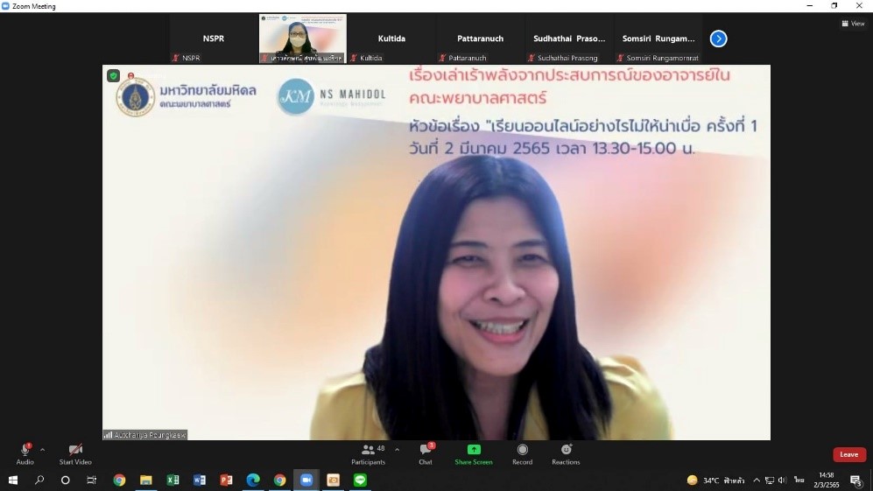Switch to Zoom taskbar icon
Screen dimensions: 873x491
tap(306, 480)
